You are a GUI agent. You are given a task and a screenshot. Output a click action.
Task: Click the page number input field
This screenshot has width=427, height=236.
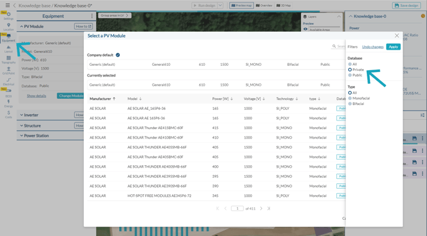pos(237,209)
